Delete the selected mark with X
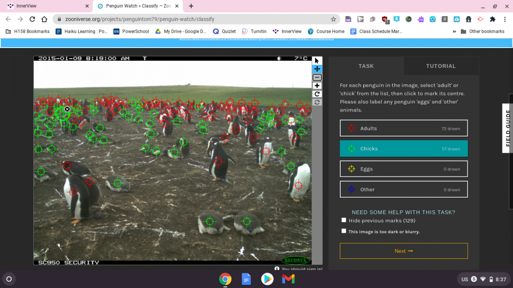513x288 pixels. coord(67,109)
